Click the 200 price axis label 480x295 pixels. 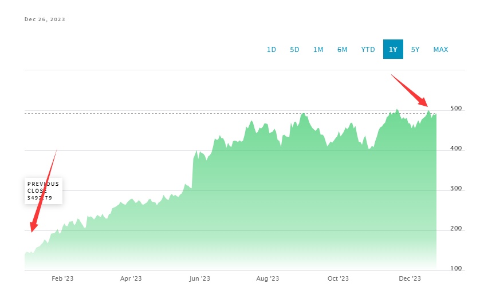(456, 229)
